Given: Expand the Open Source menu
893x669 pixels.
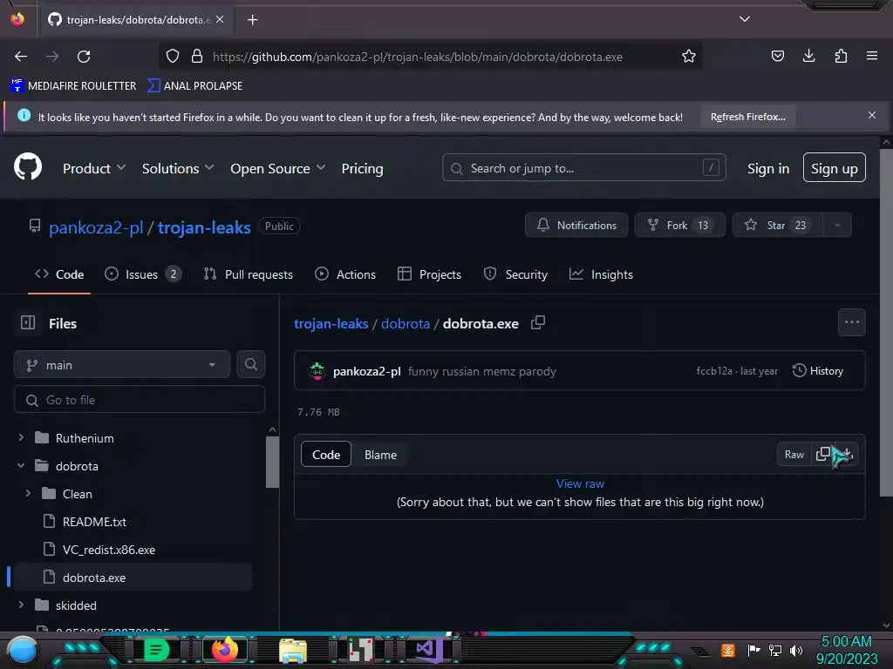Looking at the screenshot, I should [277, 168].
